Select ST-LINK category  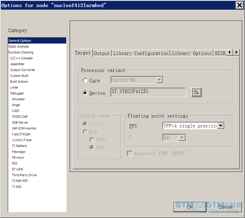37,169
